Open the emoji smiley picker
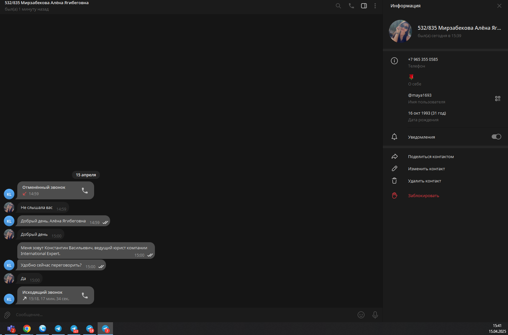The image size is (508, 335). click(x=361, y=315)
